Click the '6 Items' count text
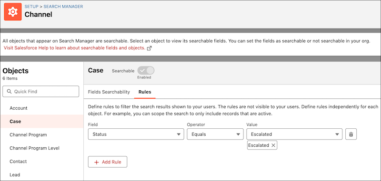Screen dimensions: 381x181 pos(10,78)
